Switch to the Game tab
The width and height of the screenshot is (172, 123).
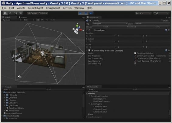click(x=23, y=17)
